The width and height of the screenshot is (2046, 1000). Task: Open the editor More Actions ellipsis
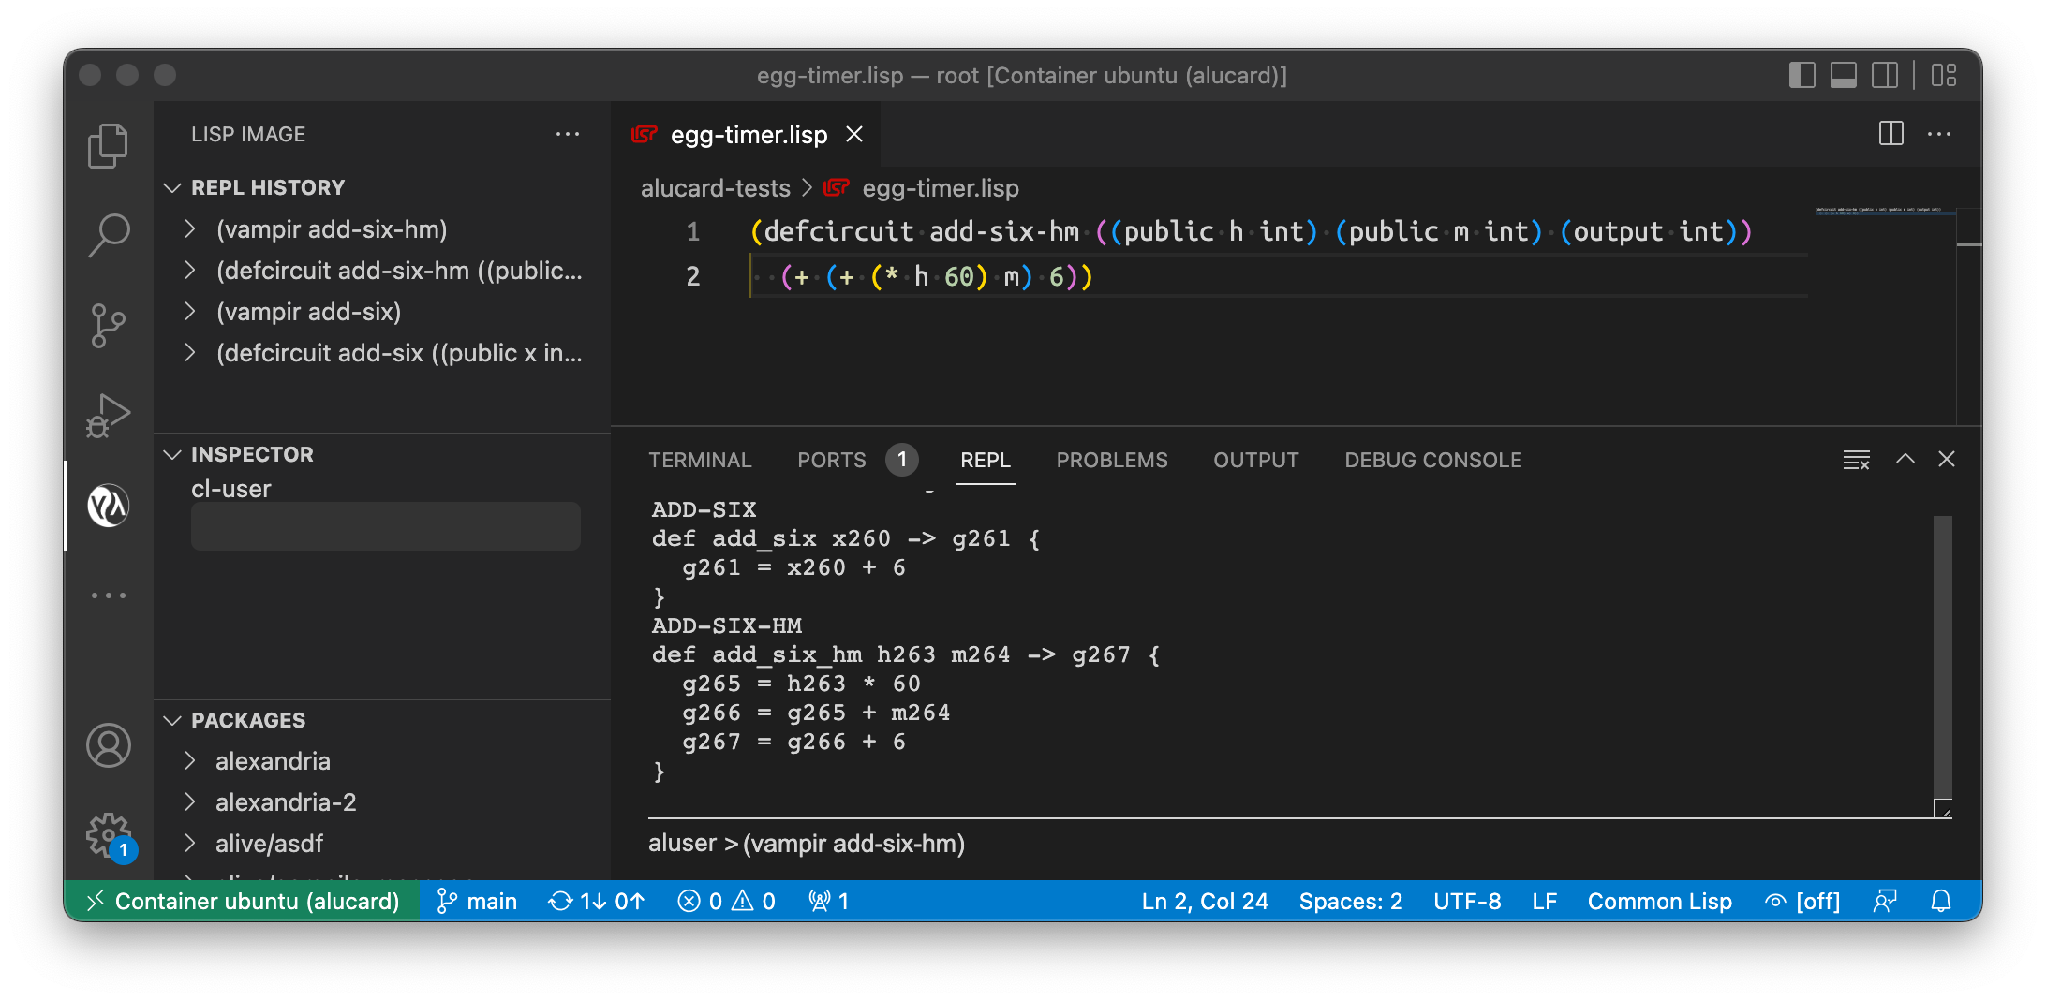coord(1939,134)
